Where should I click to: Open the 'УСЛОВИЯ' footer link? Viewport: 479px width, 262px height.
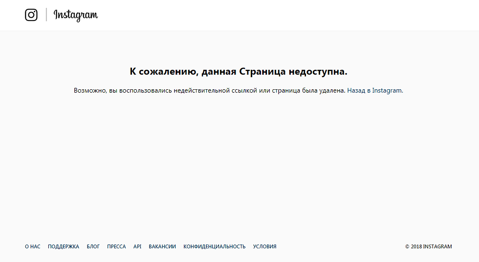pos(264,246)
